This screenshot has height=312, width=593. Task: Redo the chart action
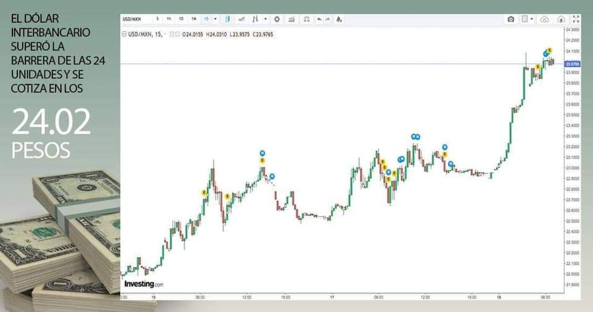click(327, 19)
